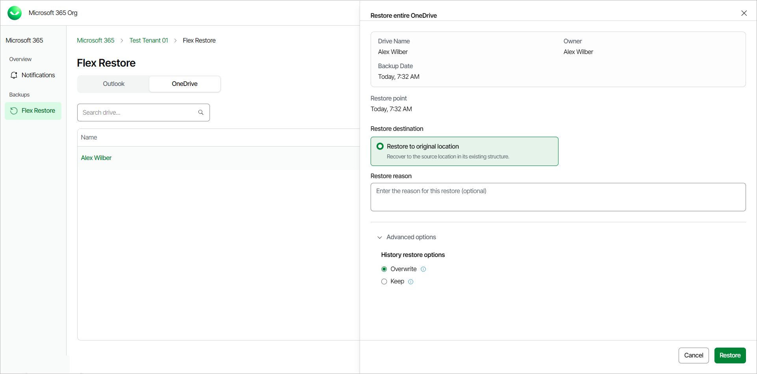Screen dimensions: 757x374
Task: Click the Flex Restore circular arrow icon
Action: tap(14, 111)
